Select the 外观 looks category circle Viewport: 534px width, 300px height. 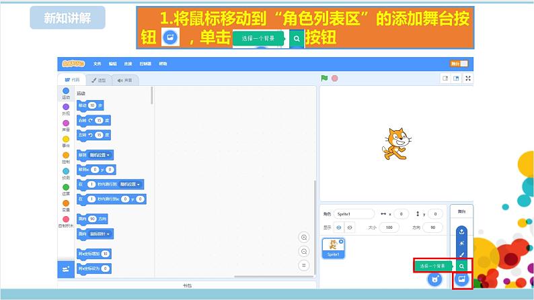tap(66, 107)
